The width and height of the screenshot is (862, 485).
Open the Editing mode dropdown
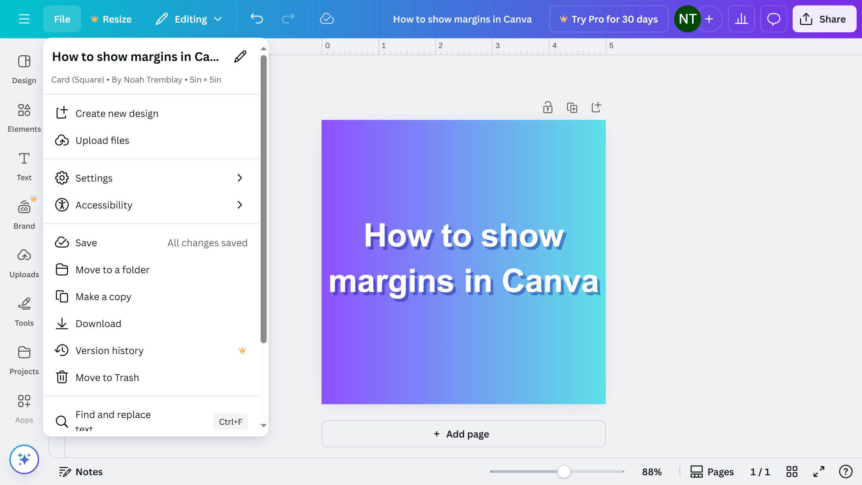[x=189, y=19]
